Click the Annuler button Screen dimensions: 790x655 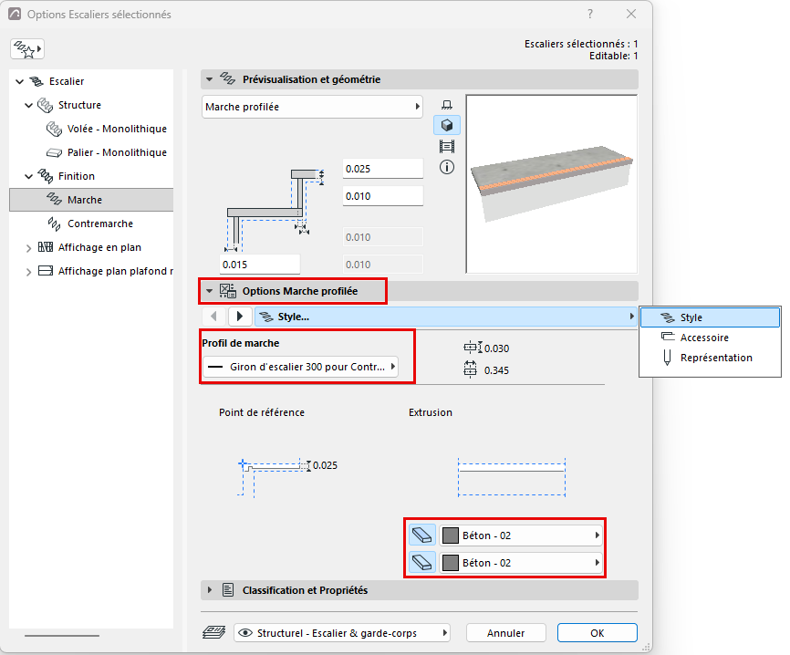click(x=506, y=633)
